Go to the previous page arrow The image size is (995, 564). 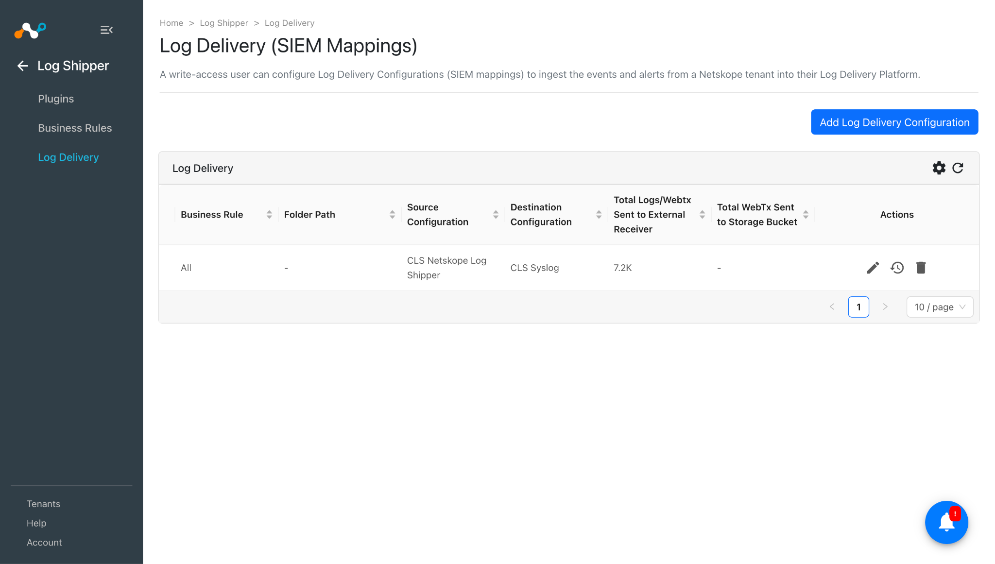832,307
